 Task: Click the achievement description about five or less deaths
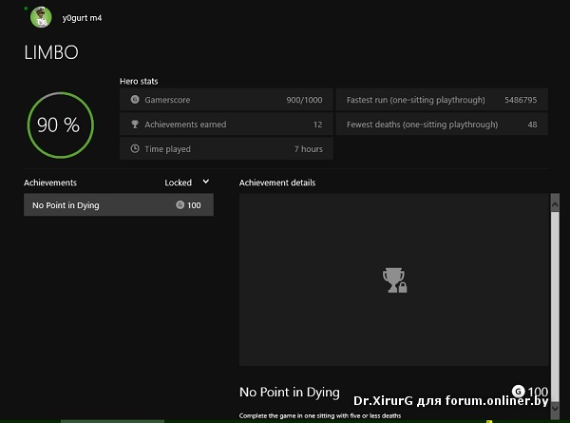pyautogui.click(x=320, y=415)
